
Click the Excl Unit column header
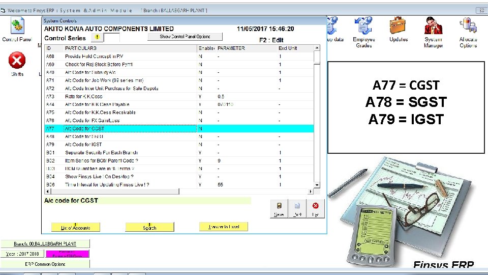[295, 48]
